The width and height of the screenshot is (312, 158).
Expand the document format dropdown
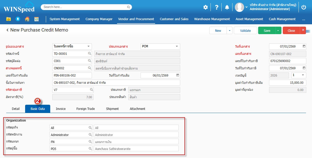coord(89,47)
